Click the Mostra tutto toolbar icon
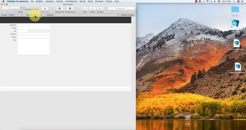Screen dimensions: 246x130 [x=45, y=8]
